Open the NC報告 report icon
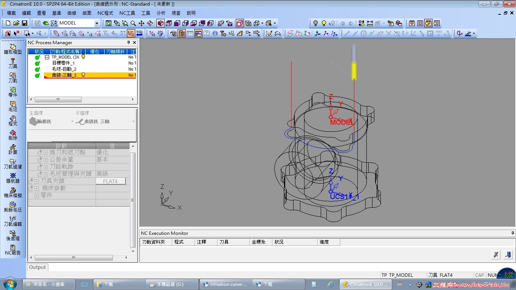Viewport: 516px width, 290px height. 13,250
